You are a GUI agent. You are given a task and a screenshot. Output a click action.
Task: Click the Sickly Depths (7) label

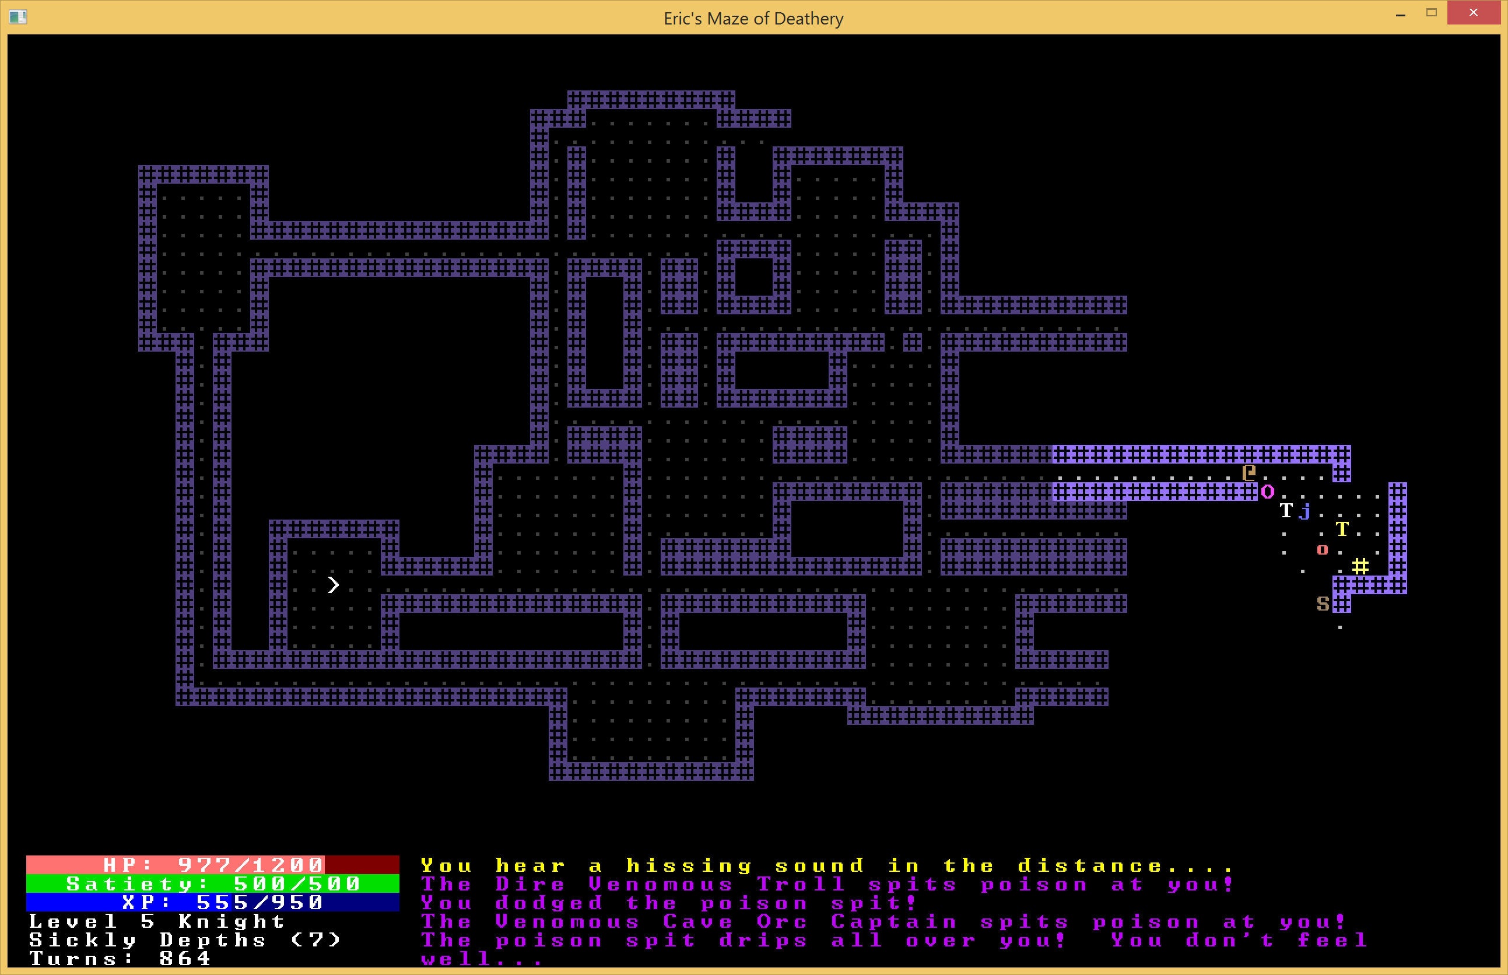coord(184,939)
